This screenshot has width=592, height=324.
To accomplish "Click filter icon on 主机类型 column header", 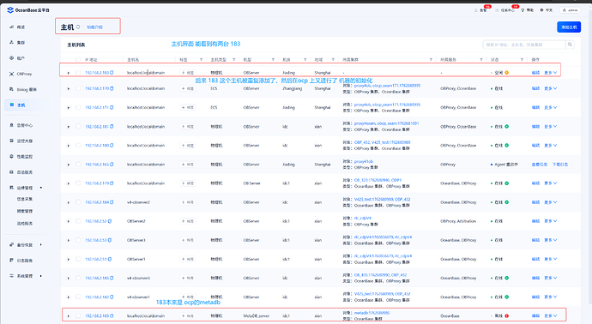I will (x=233, y=60).
